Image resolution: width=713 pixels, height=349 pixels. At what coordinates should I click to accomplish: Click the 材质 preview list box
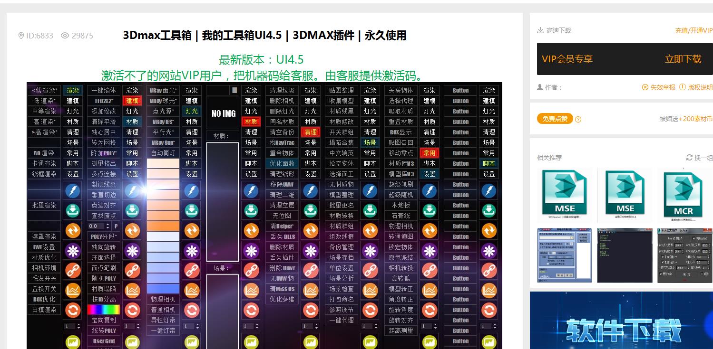[223, 201]
